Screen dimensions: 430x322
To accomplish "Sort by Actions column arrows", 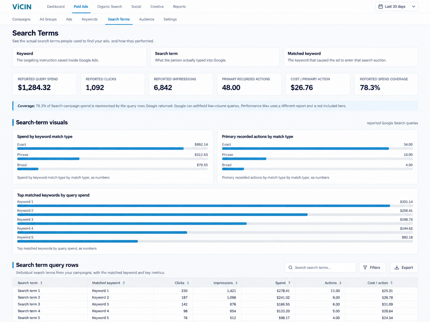I will tap(340, 283).
